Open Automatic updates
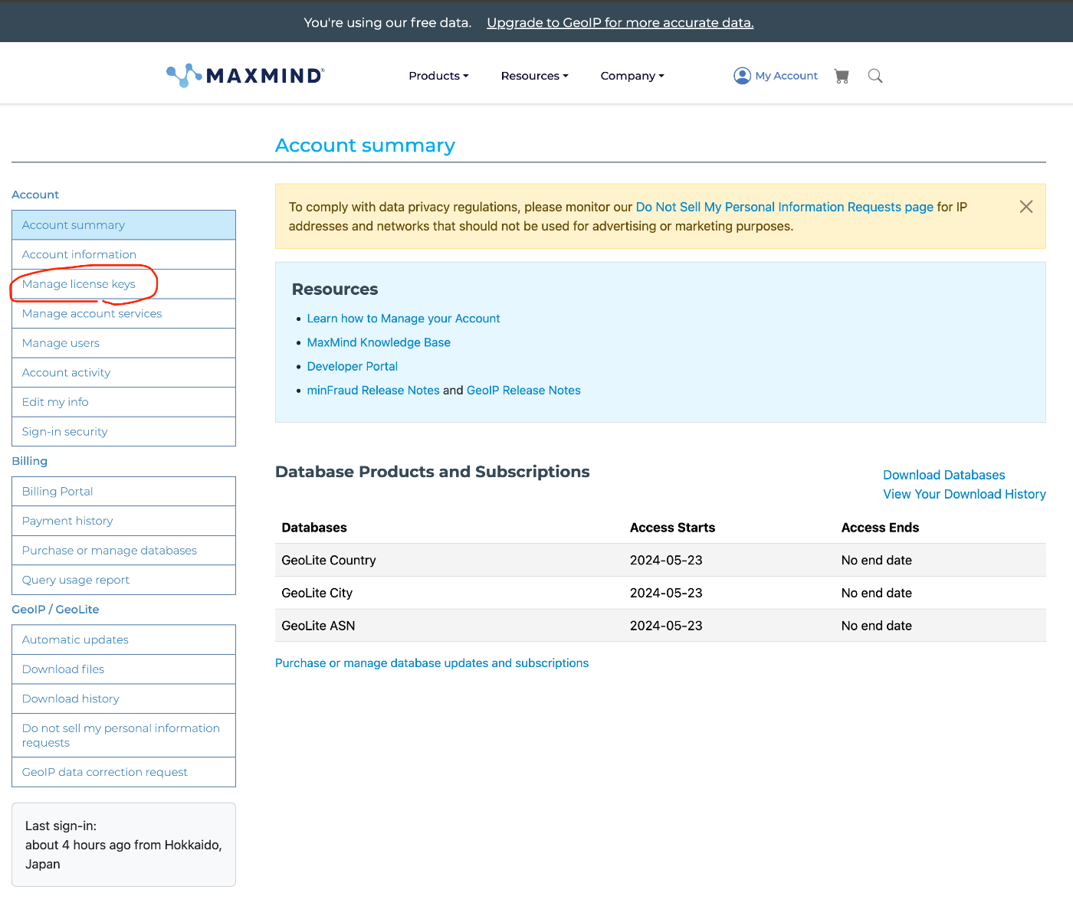This screenshot has height=906, width=1073. 123,639
